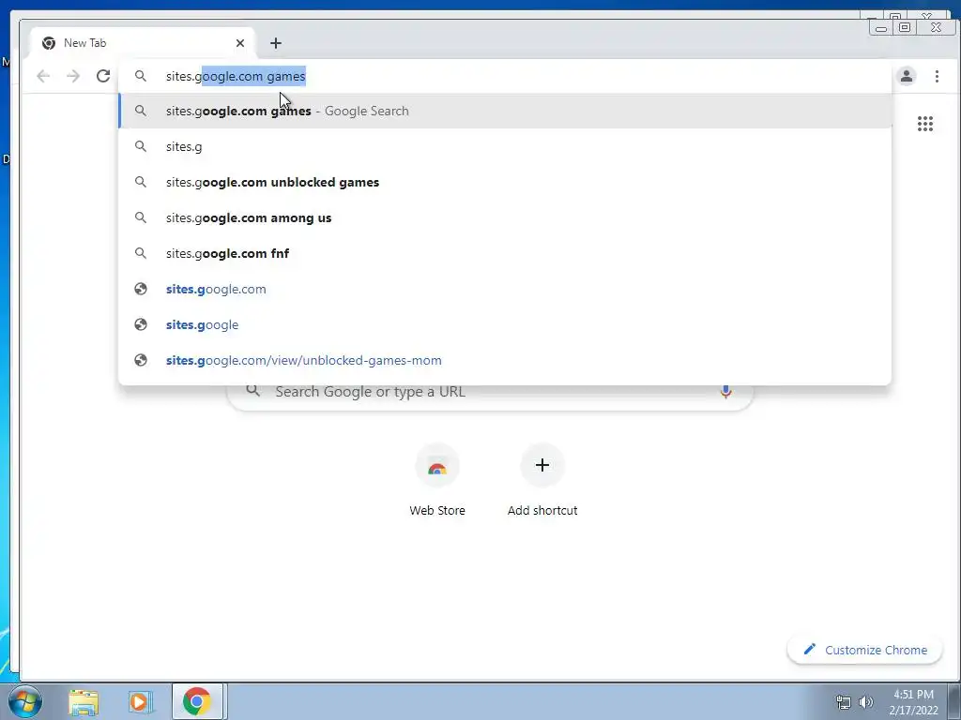This screenshot has width=961, height=720.
Task: Click the Chrome back arrow button
Action: (43, 76)
